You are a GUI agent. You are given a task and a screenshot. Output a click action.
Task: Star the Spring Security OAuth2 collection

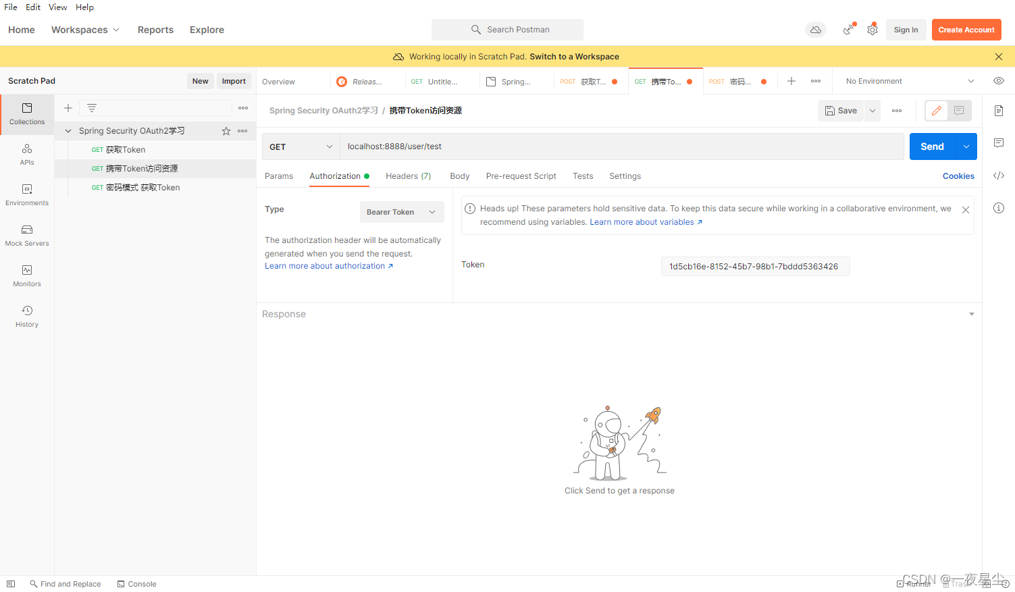pos(226,131)
